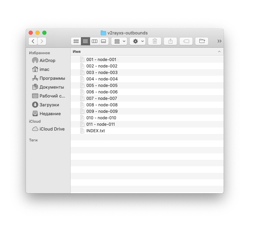
Task: Select file 011 - node-011
Action: (147, 124)
